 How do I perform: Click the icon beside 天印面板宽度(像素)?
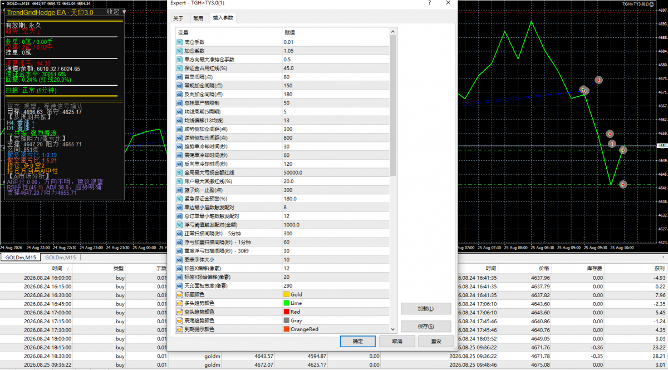[x=179, y=285]
